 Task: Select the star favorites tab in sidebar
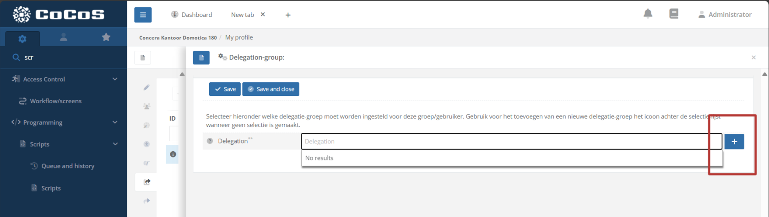[x=106, y=37]
